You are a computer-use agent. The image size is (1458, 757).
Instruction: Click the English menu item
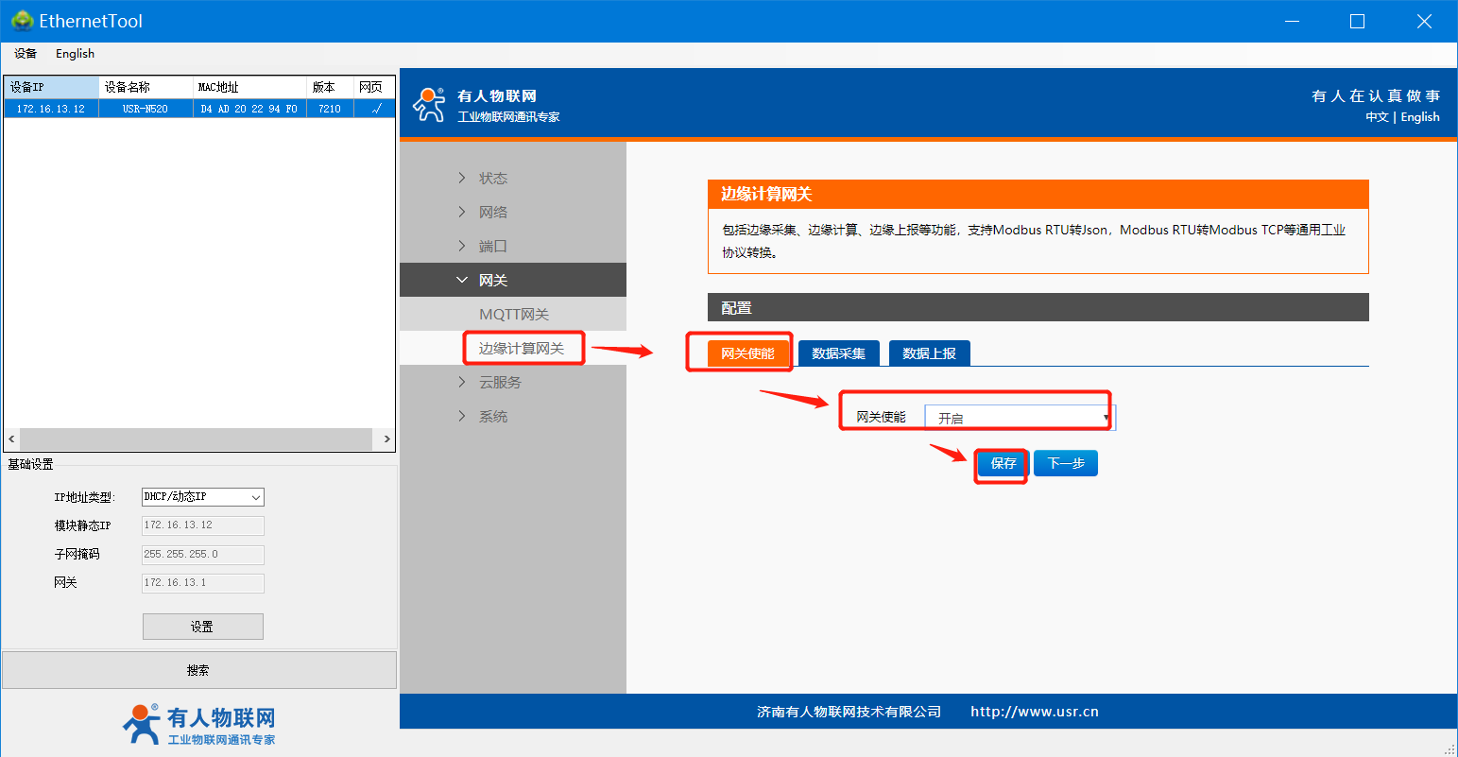click(x=75, y=54)
